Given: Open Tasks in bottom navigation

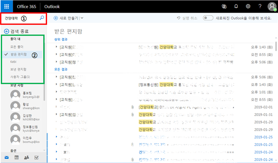Looking at the screenshot, I should click(x=36, y=157).
